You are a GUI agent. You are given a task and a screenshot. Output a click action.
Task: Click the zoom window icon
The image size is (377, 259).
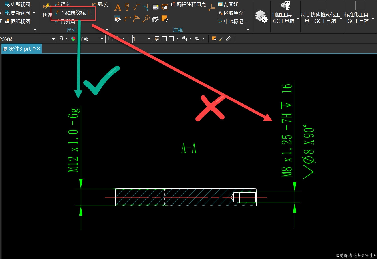pos(157,39)
